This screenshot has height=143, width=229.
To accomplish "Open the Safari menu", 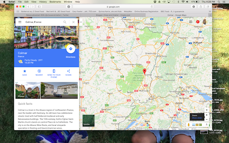I will (x=12, y=2).
